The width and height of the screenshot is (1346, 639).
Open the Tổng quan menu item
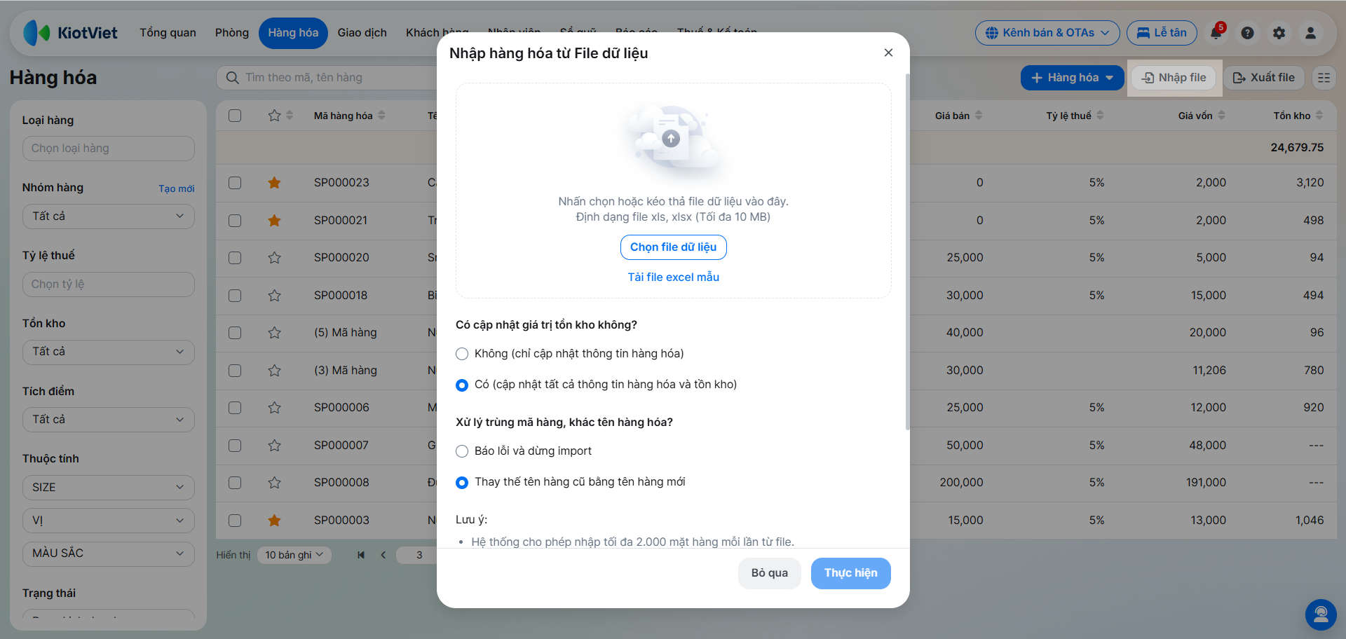168,33
